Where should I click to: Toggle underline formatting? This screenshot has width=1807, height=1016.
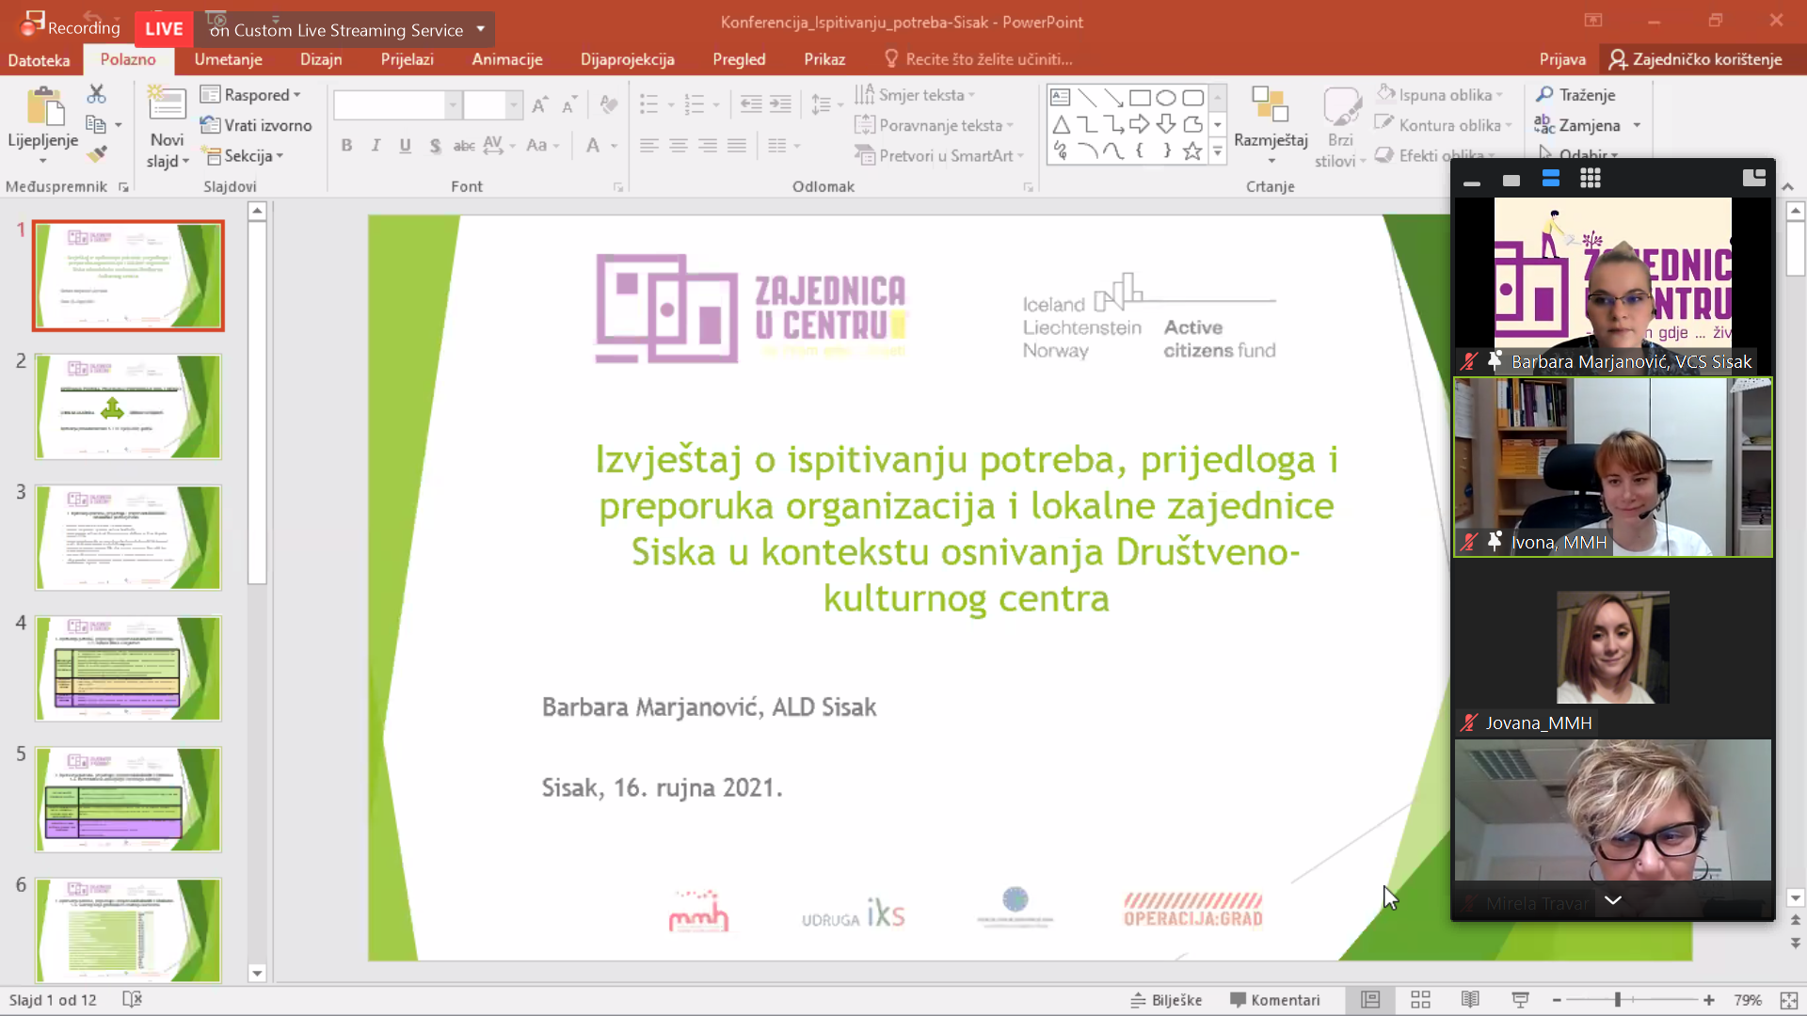[406, 146]
